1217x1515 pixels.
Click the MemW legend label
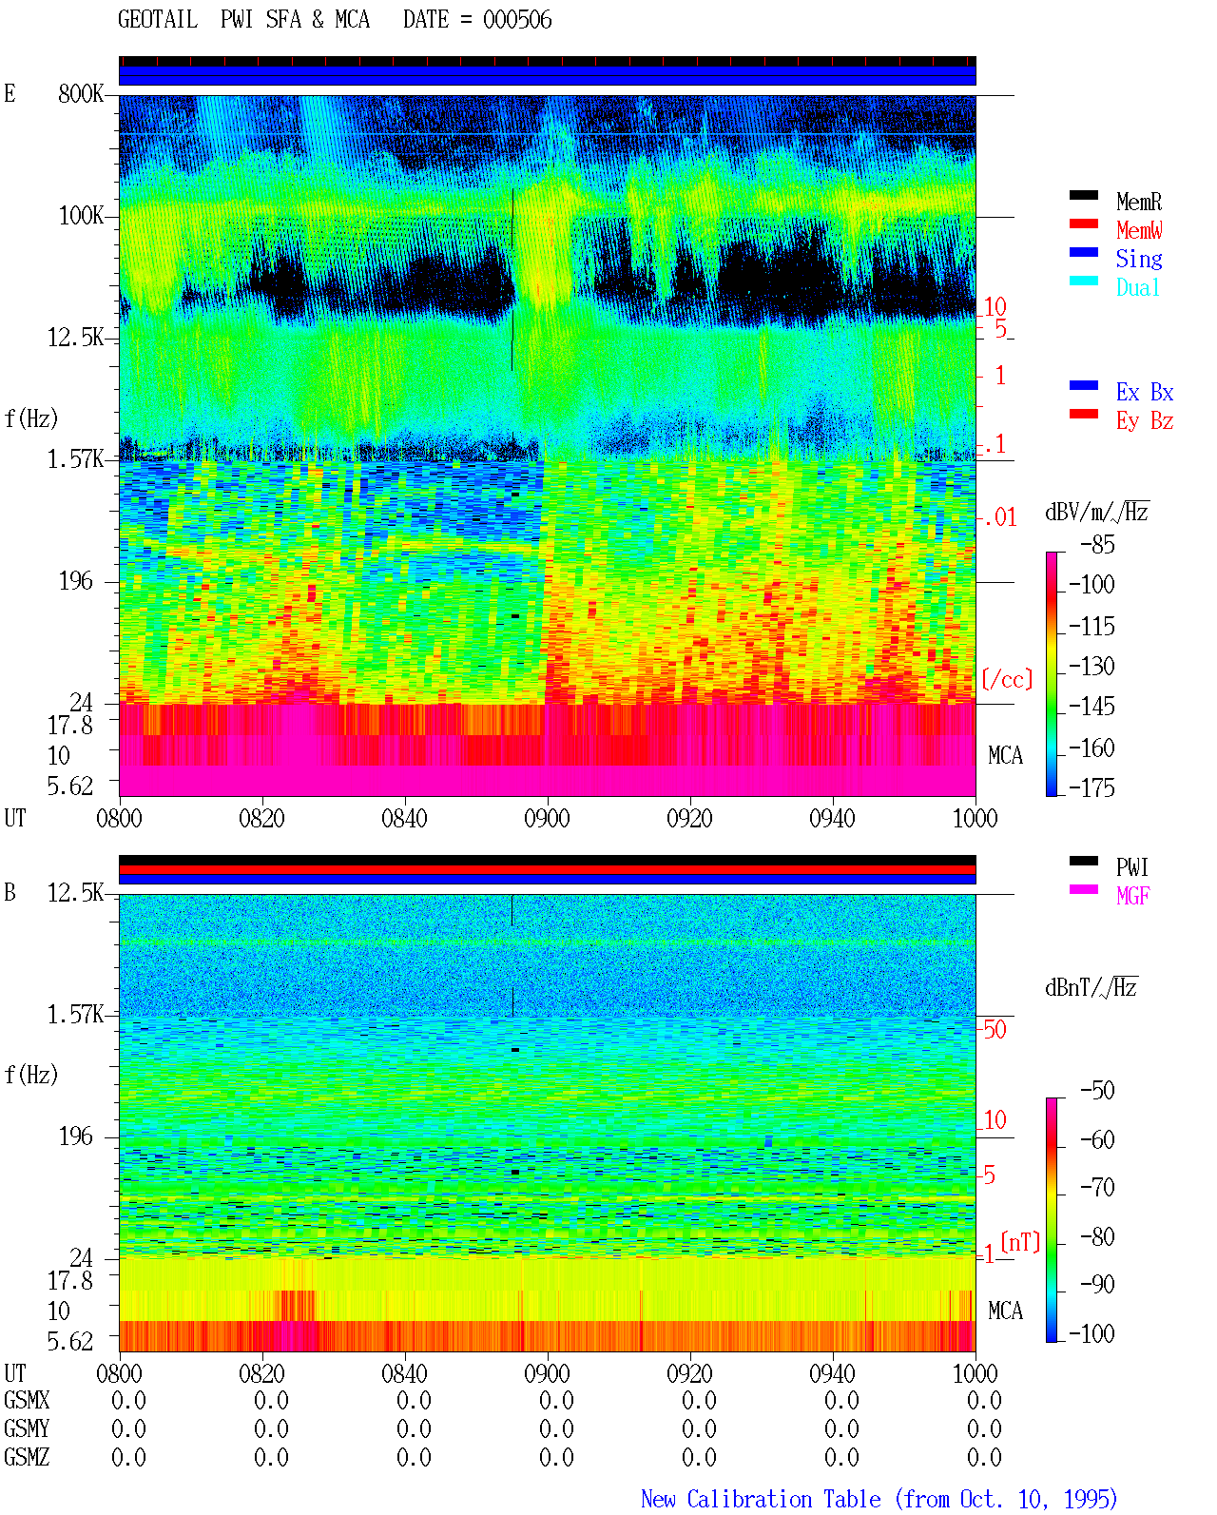(x=1139, y=230)
